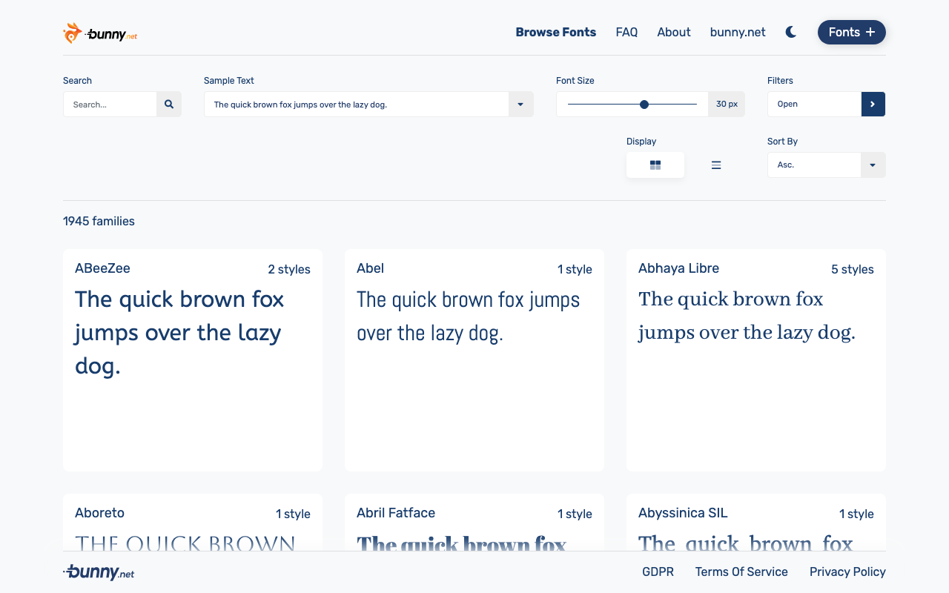Click Abel sample preview text
This screenshot has width=949, height=593.
(x=468, y=316)
